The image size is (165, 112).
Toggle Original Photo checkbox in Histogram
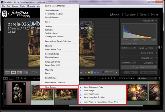123,43
